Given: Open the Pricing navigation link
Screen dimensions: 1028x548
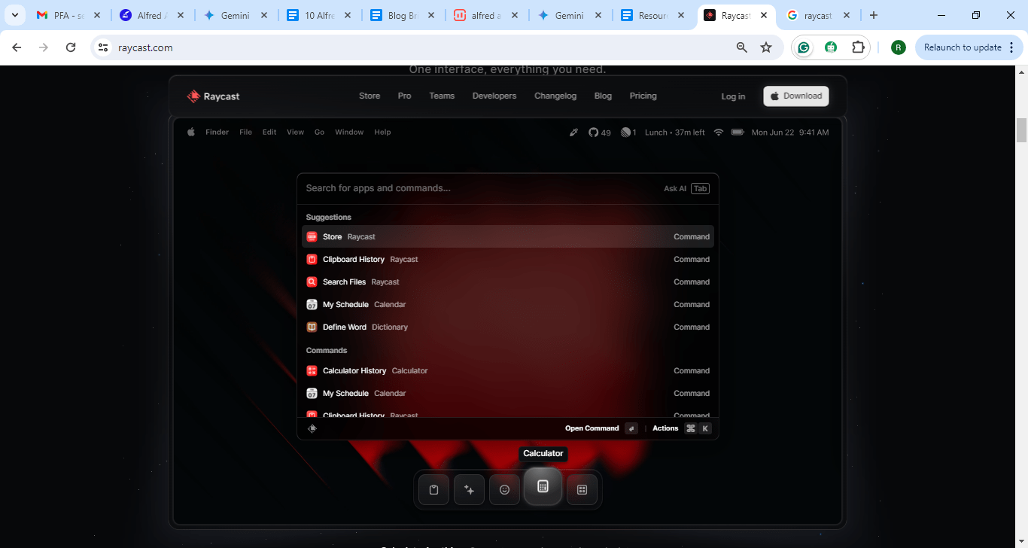Looking at the screenshot, I should 643,96.
